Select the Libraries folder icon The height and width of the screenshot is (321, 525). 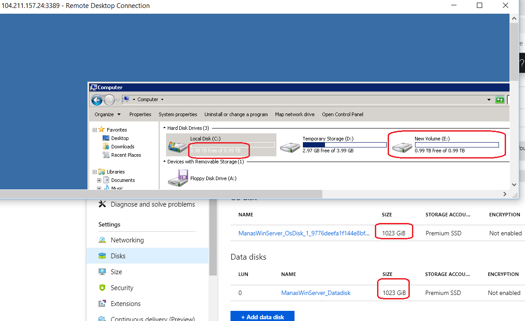[x=102, y=171]
